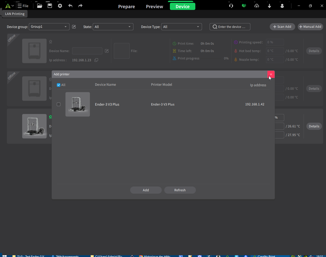Open settings gear icon in top toolbar
The height and width of the screenshot is (257, 326).
(60, 6)
